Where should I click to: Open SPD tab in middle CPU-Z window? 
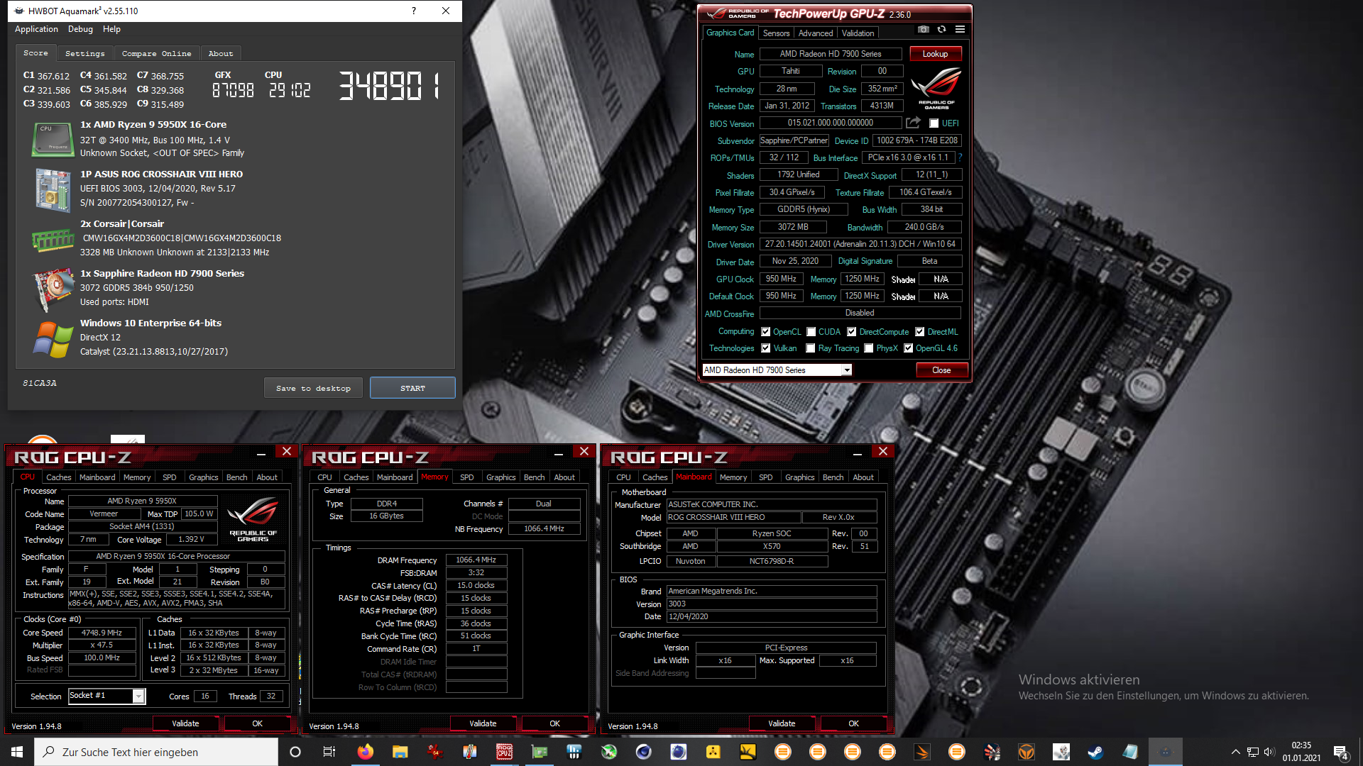[466, 477]
